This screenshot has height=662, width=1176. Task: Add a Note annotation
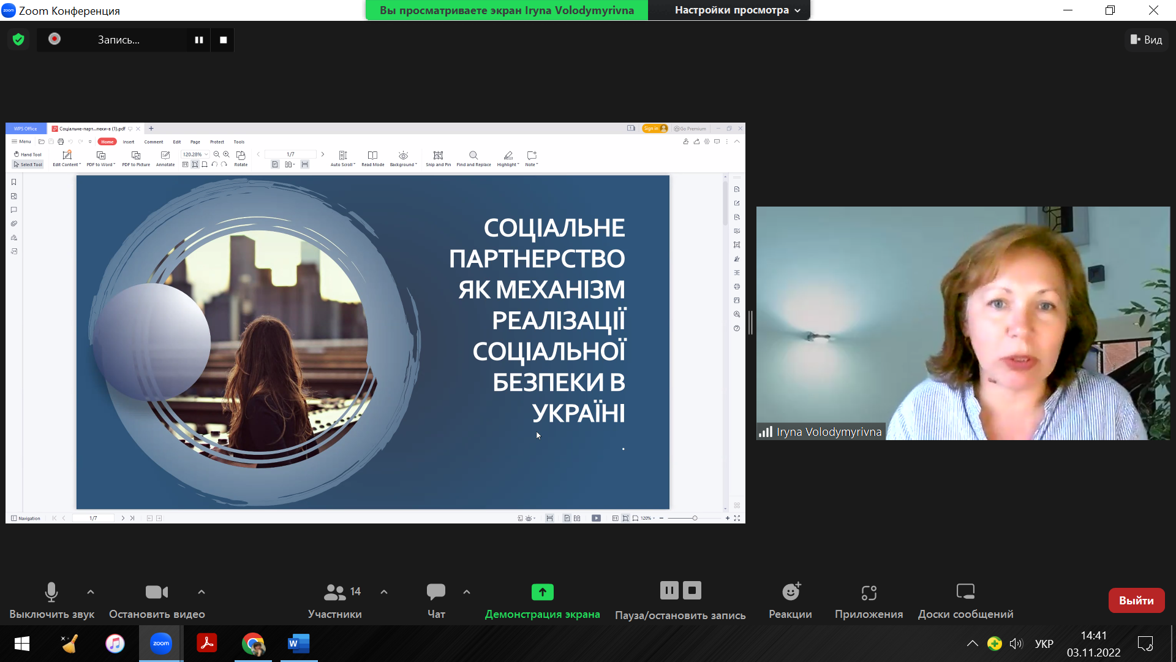(x=532, y=159)
